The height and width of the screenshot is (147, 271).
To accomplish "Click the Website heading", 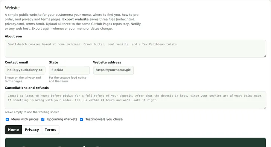I will tap(12, 8).
